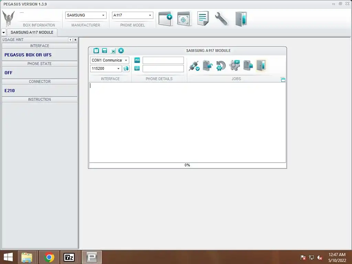The image size is (352, 264).
Task: Click the exit door icon in top toolbar
Action: coord(241,19)
